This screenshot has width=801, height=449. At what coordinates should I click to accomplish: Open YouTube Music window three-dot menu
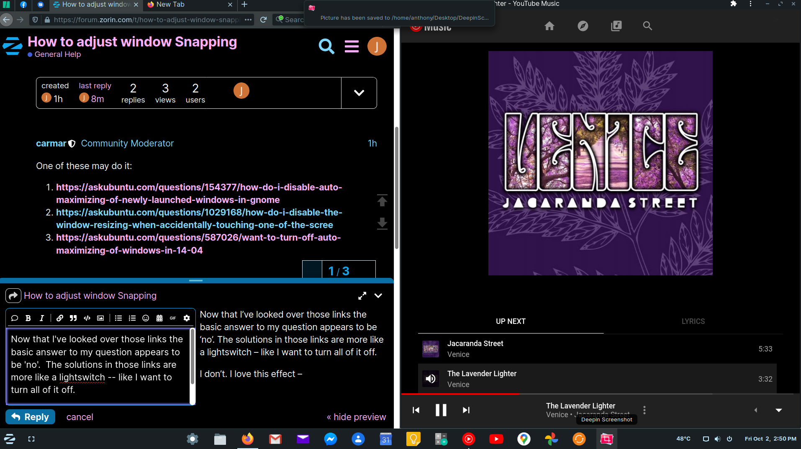coord(750,4)
